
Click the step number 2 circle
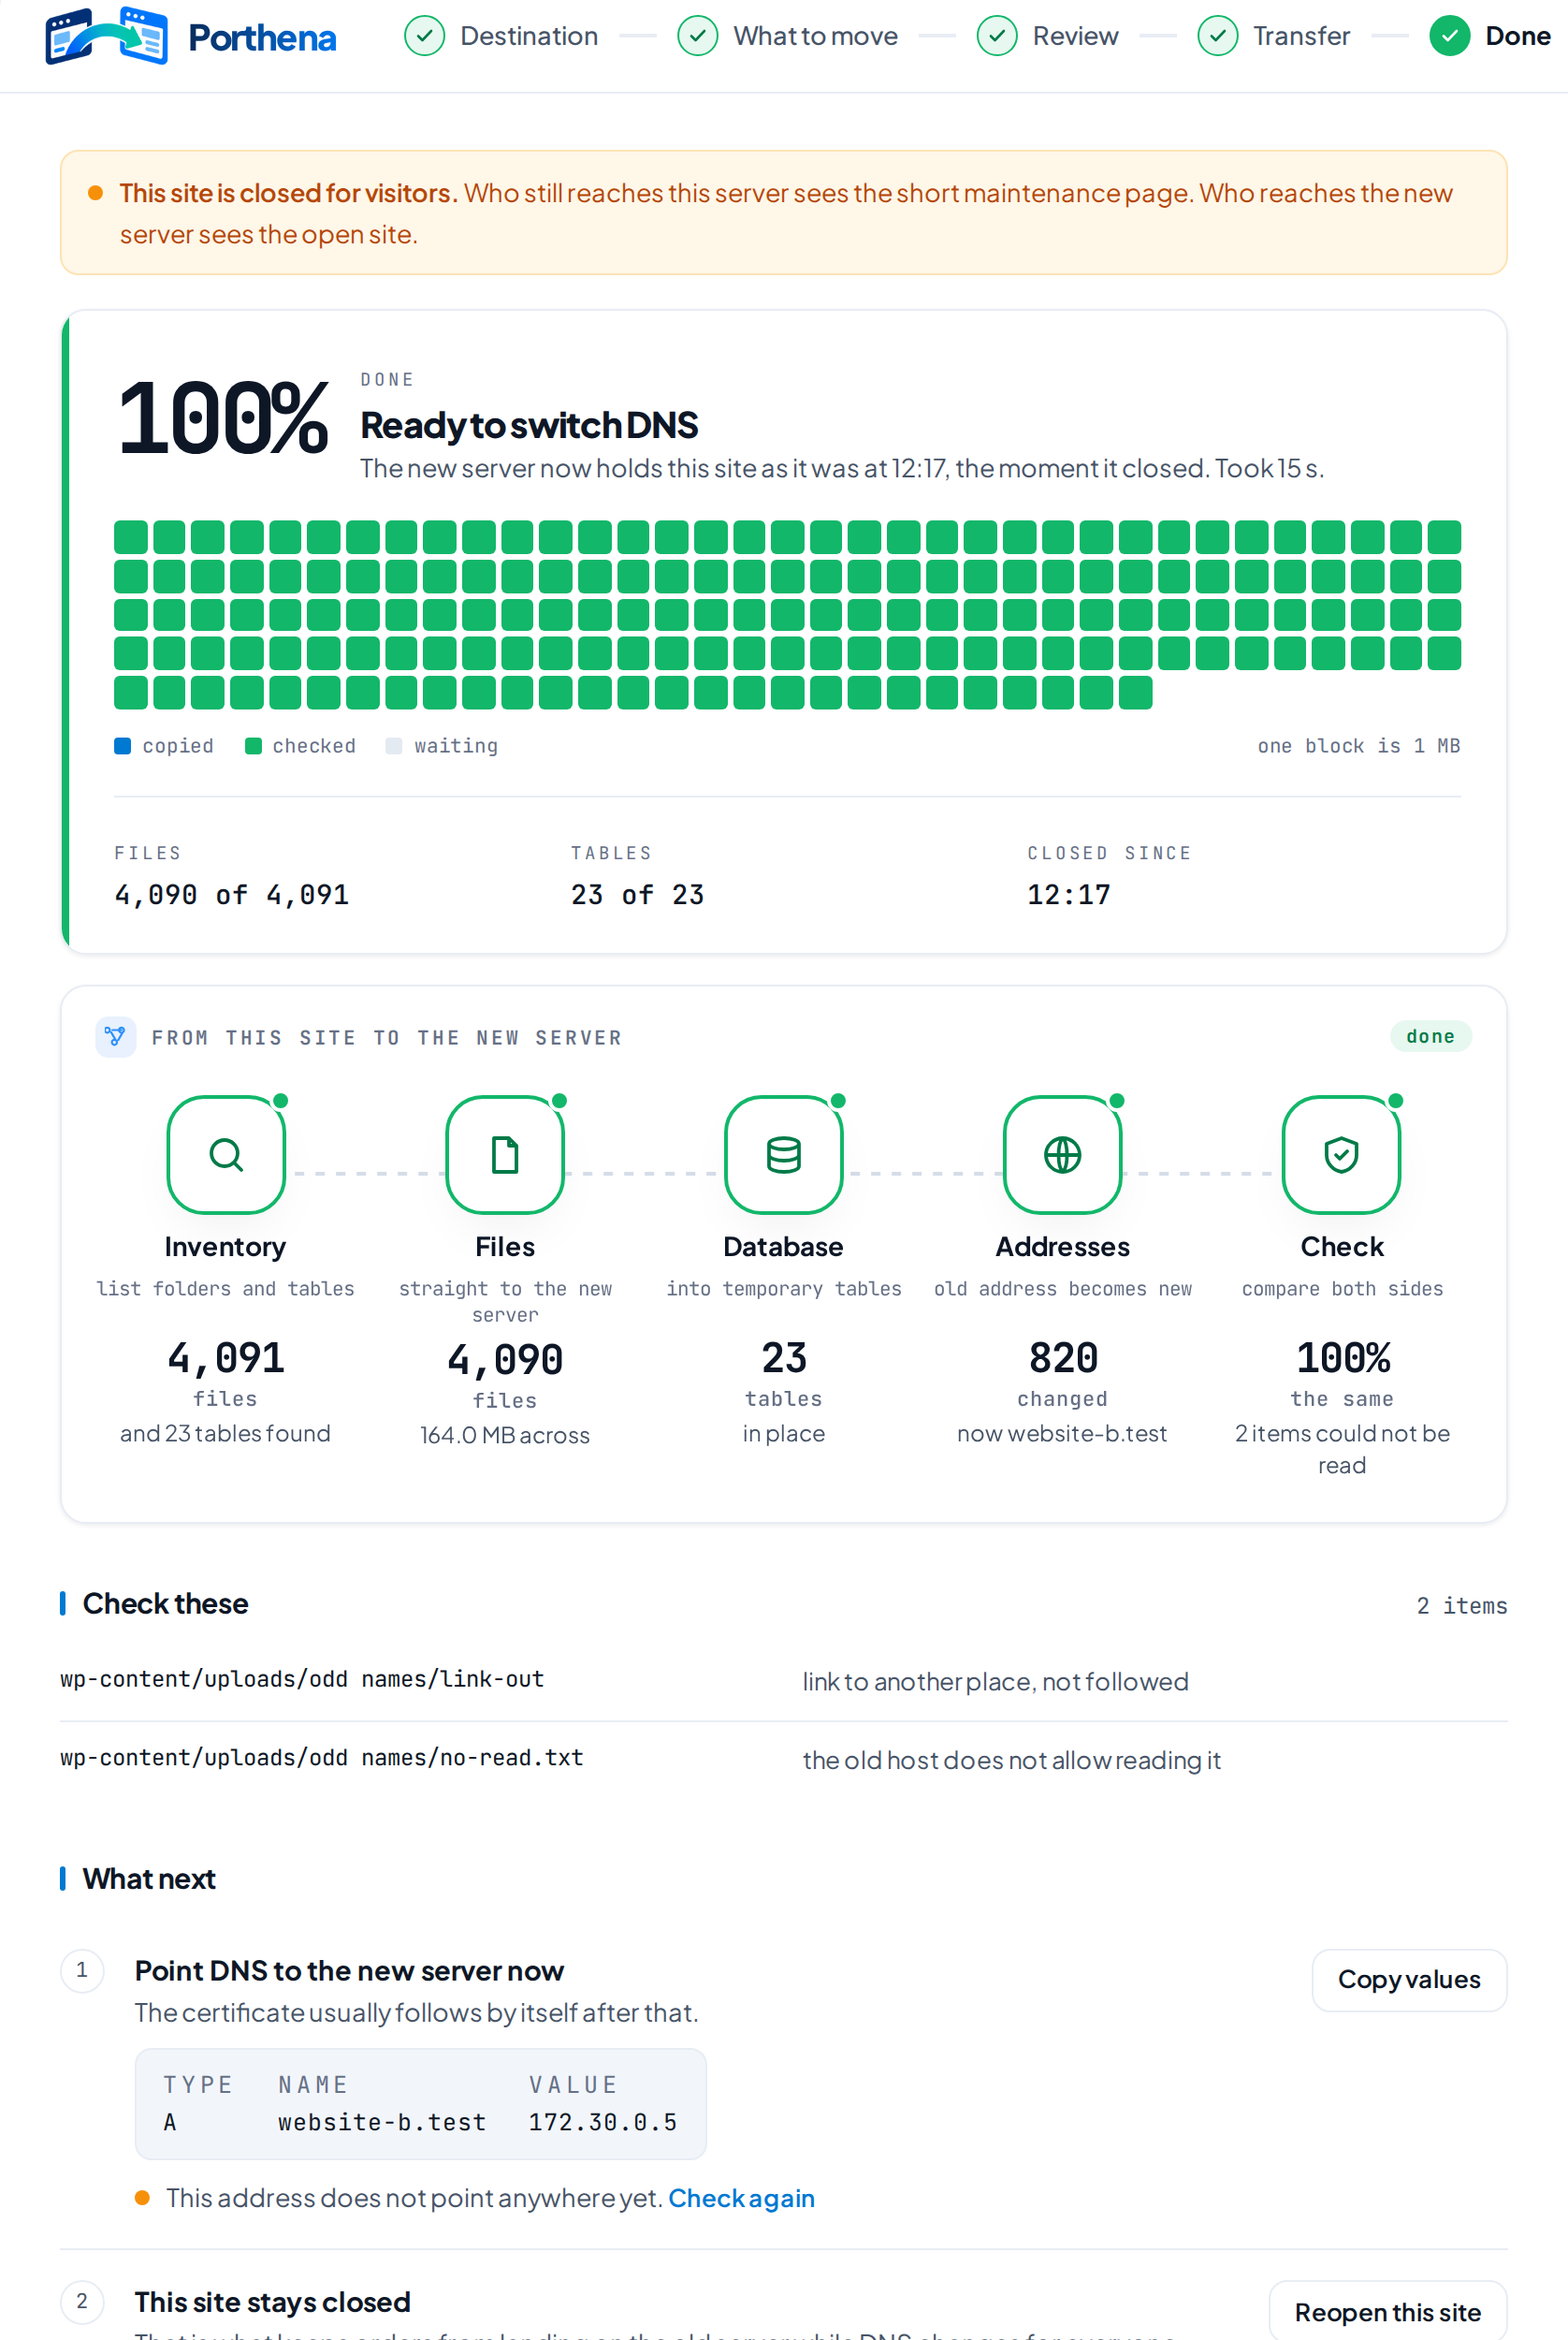82,2302
